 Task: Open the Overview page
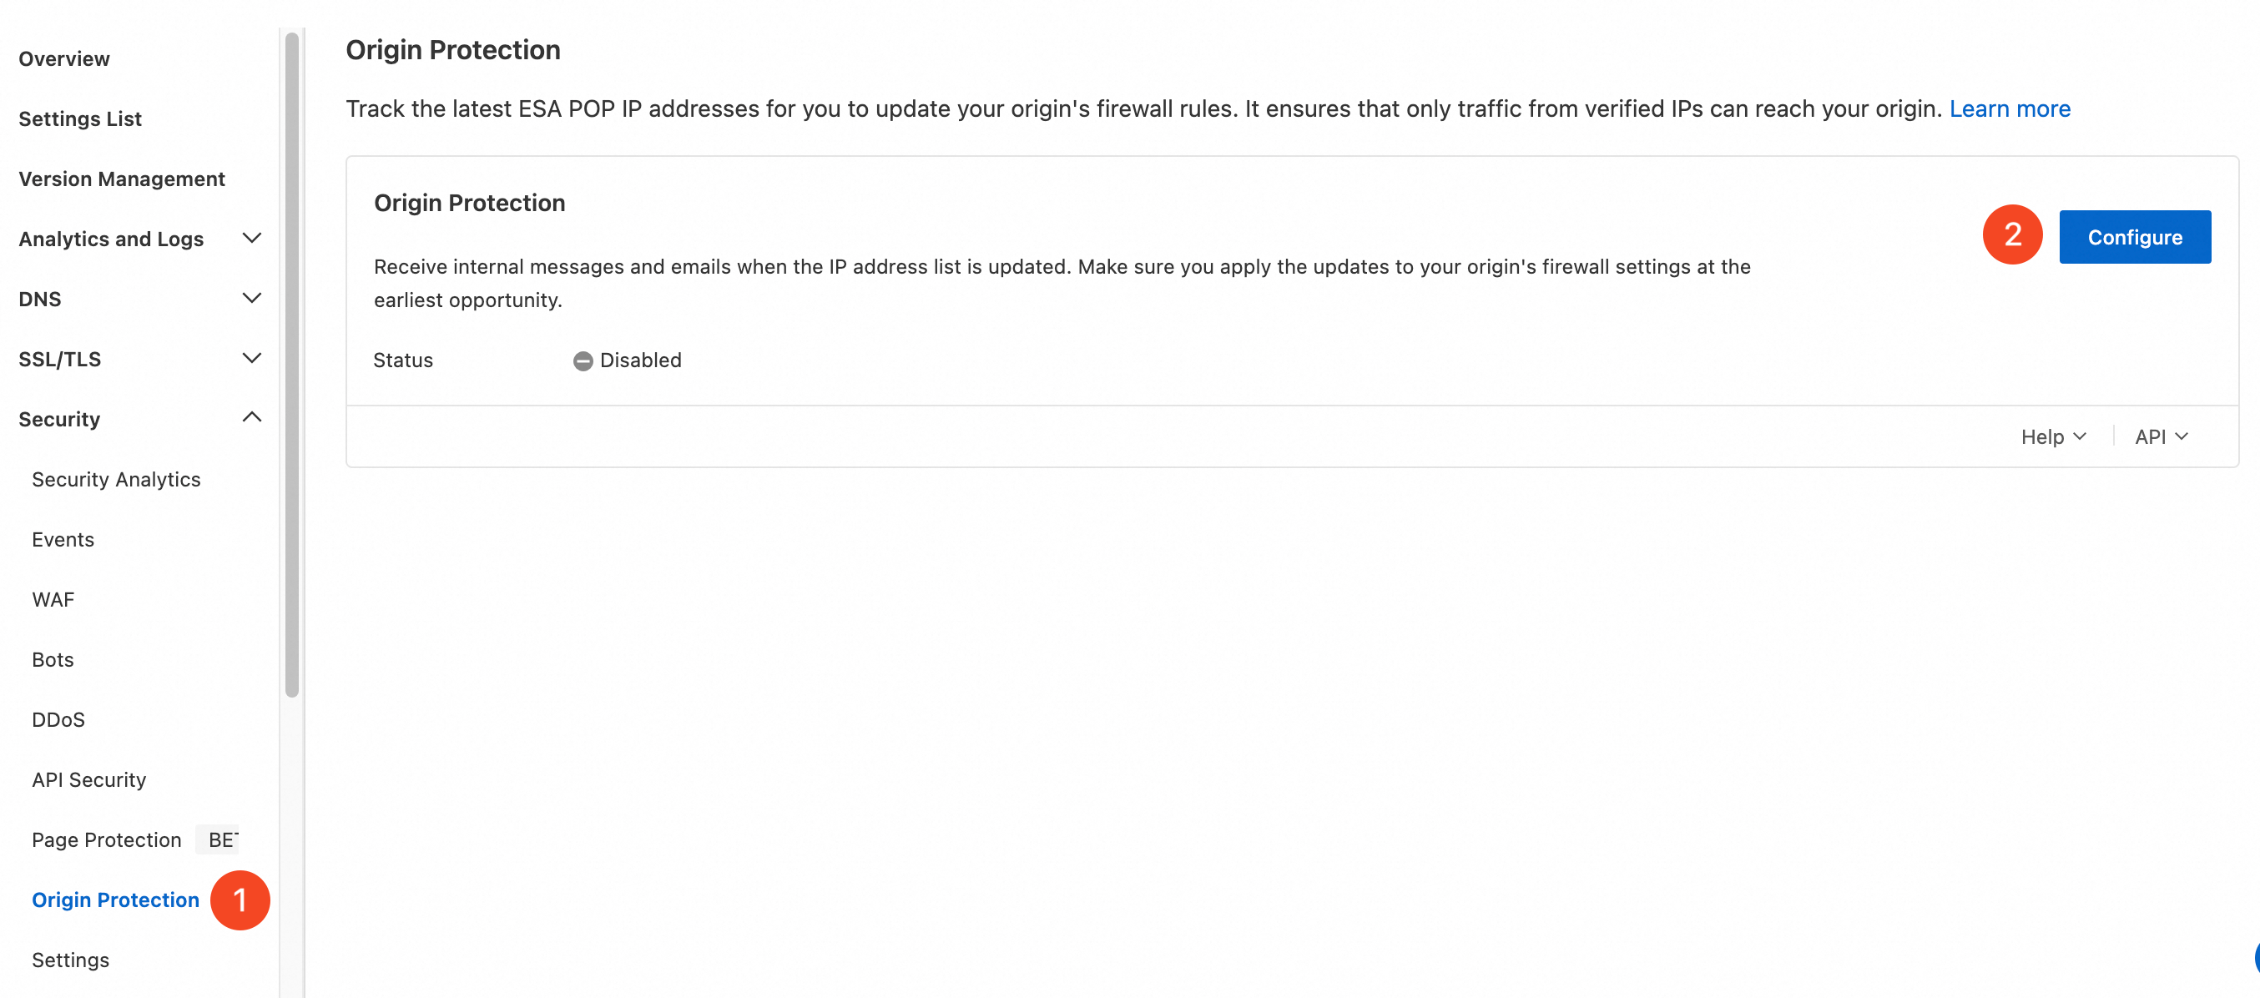[64, 58]
